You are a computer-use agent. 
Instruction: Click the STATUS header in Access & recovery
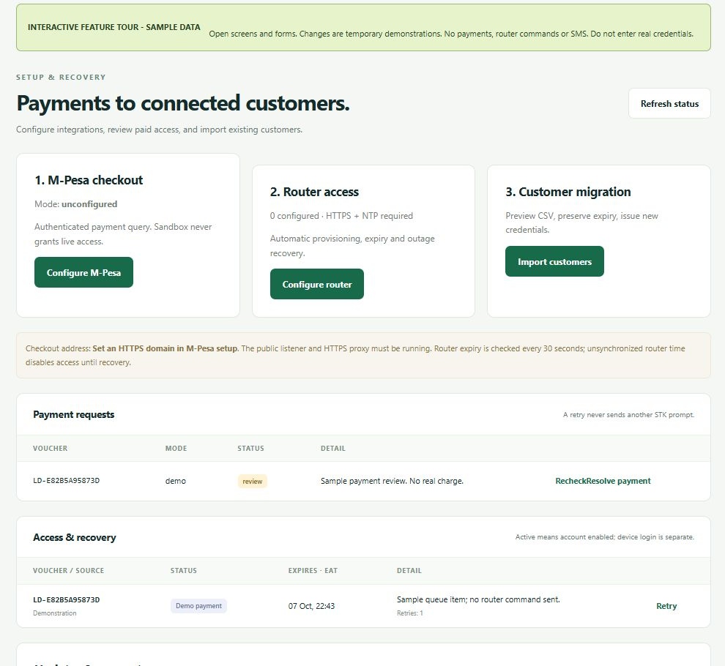coord(184,571)
